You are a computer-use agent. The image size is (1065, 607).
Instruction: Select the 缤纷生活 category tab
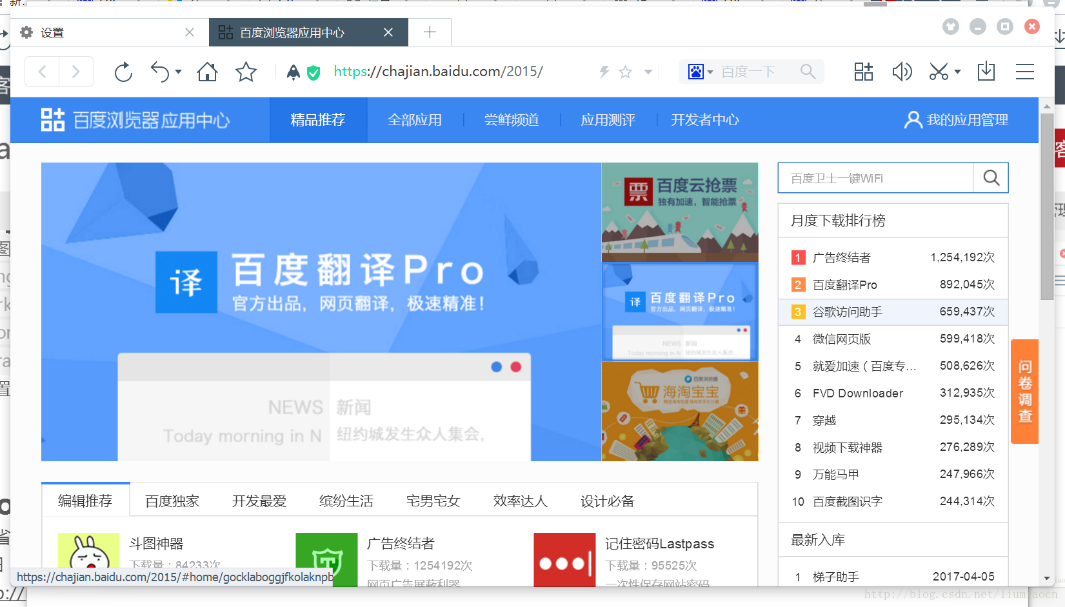(x=346, y=501)
